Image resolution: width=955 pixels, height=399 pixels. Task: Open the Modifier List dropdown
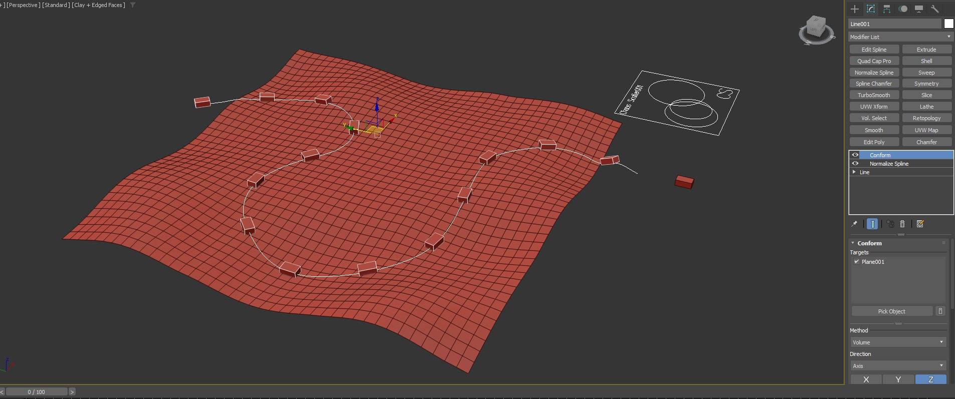tap(900, 37)
